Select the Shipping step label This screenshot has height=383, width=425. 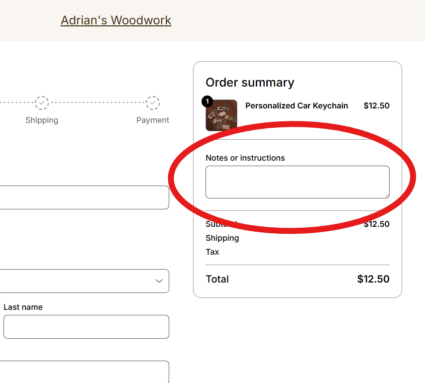pyautogui.click(x=42, y=120)
